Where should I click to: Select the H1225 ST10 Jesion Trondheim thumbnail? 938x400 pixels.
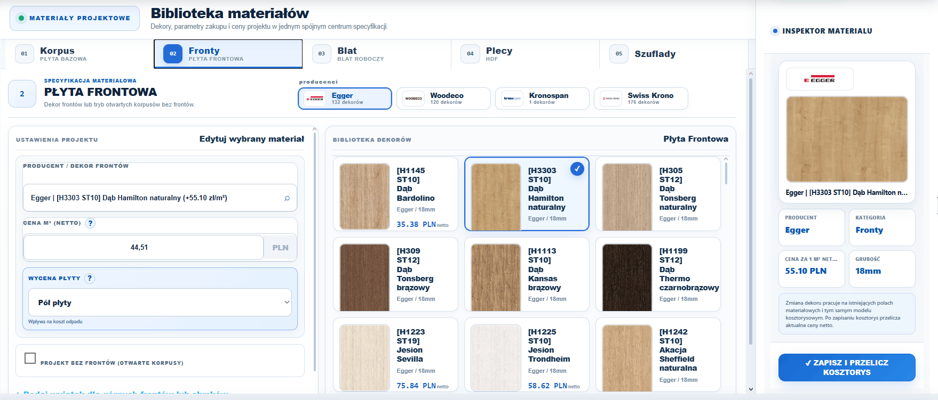point(496,358)
